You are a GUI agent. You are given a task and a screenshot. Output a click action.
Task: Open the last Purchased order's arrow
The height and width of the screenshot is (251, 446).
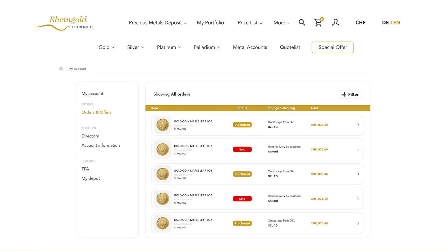358,223
